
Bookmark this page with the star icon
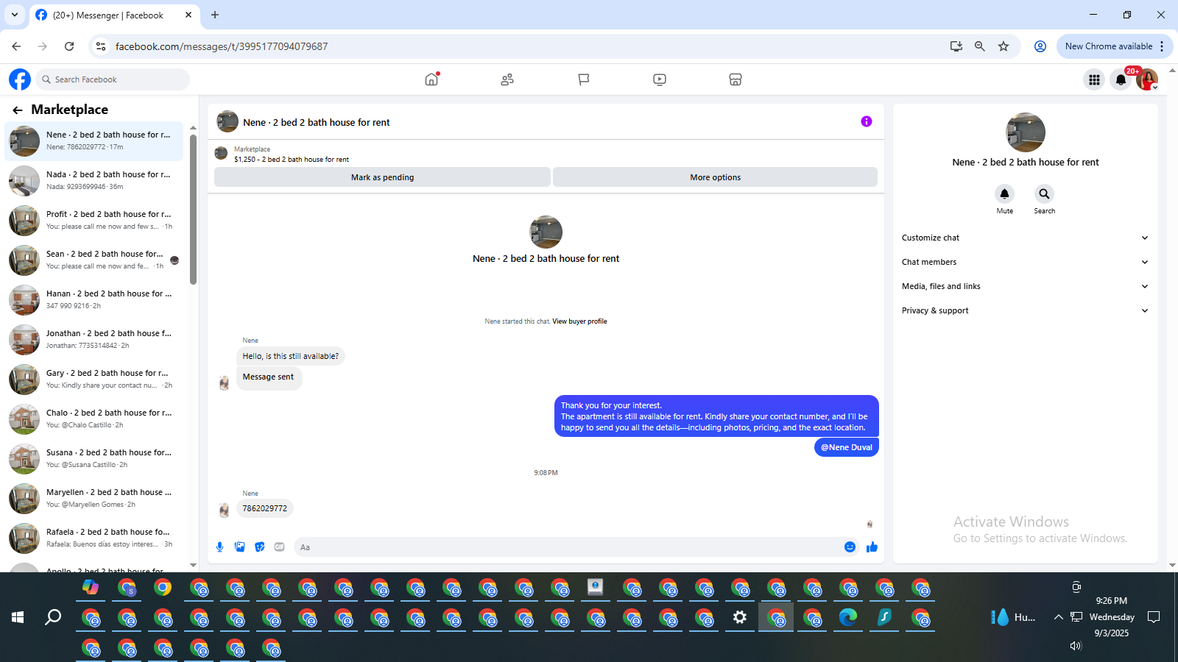coord(1004,46)
